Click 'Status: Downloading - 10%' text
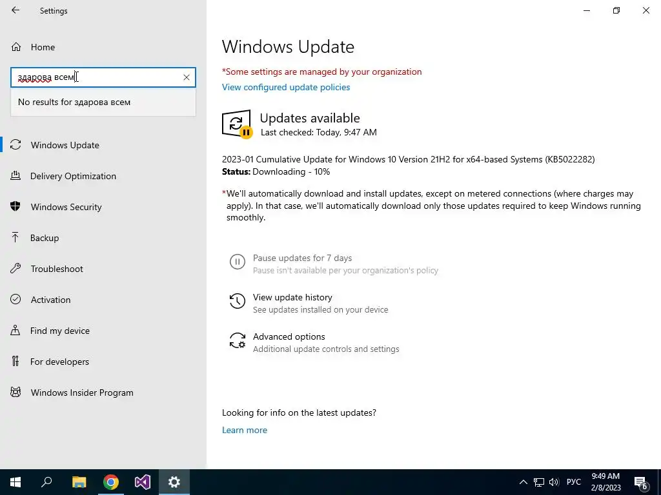 click(276, 171)
